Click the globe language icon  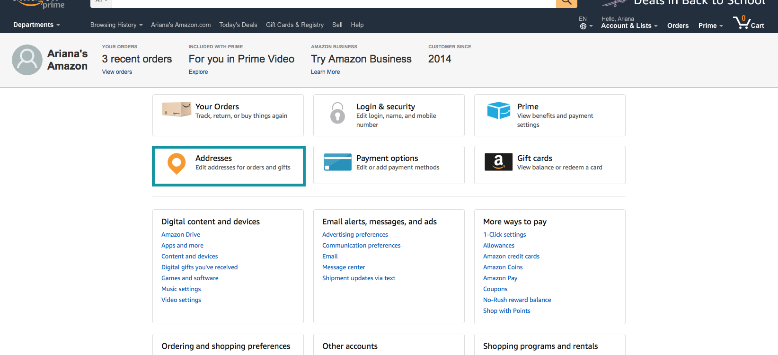tap(583, 27)
